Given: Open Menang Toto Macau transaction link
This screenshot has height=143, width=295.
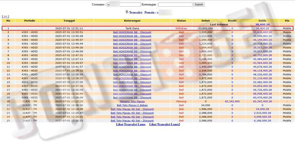Looking at the screenshot, I should point(132,101).
